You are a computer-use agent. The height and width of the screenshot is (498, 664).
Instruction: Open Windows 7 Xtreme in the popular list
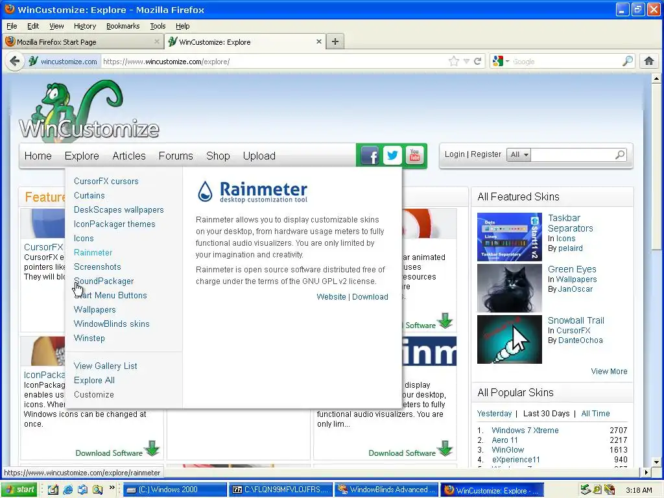tap(525, 431)
